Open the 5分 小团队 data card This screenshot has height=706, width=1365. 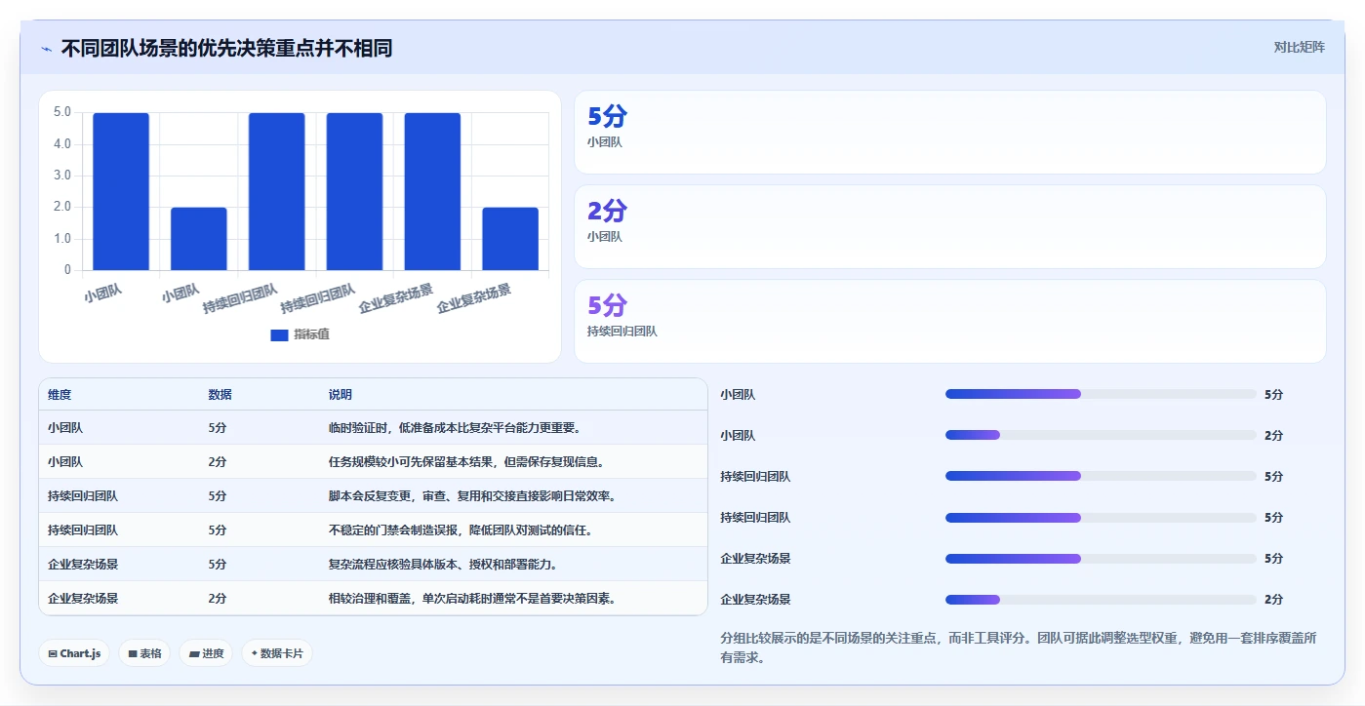tap(949, 133)
